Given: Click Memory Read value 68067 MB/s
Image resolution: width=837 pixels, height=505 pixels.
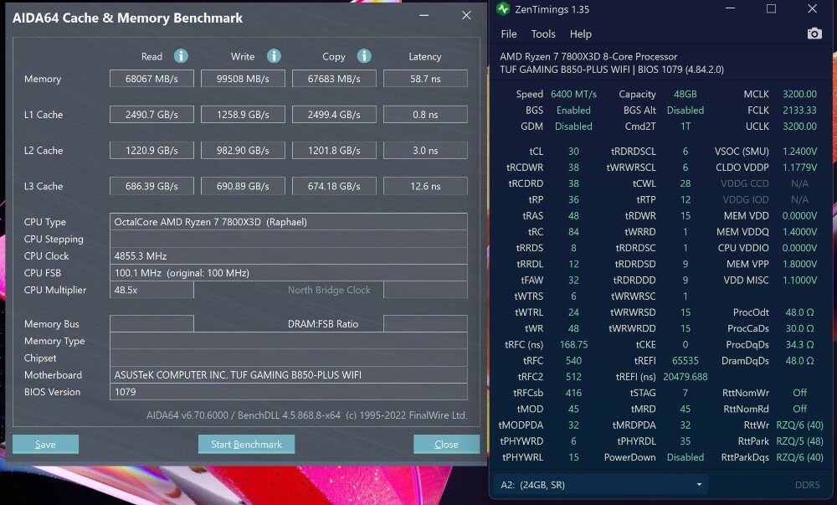Looking at the screenshot, I should (x=151, y=79).
